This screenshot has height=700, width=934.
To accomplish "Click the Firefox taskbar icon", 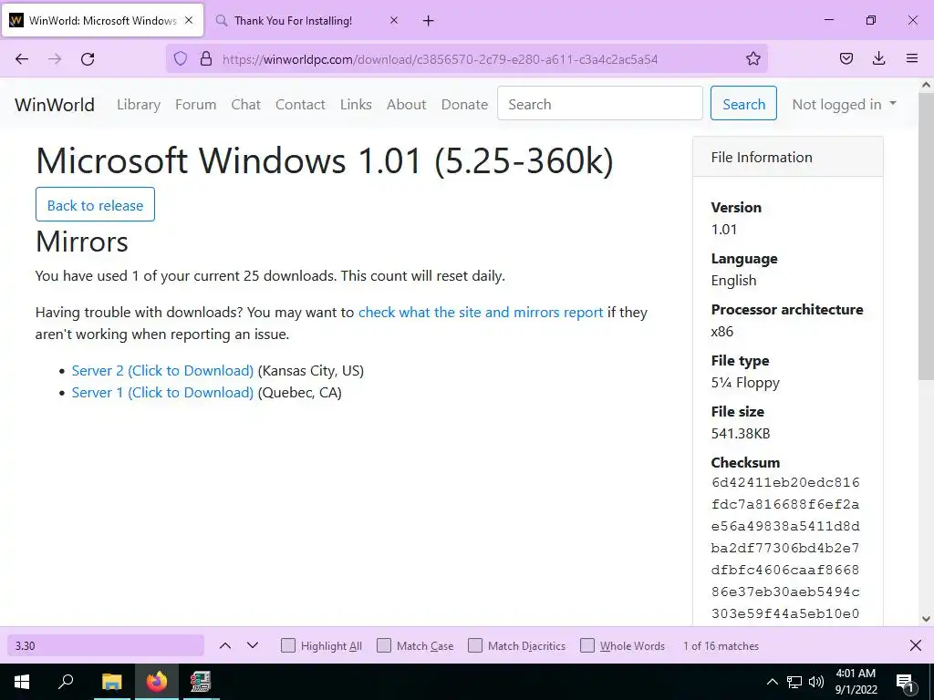I will click(157, 682).
